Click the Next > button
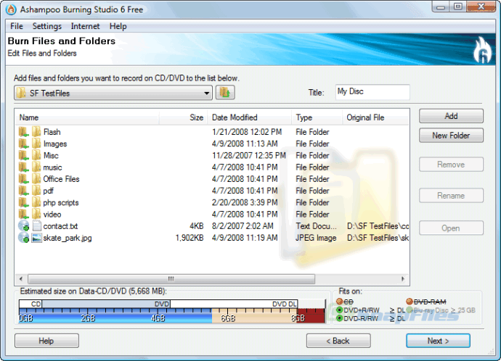Screen dimensions: 501x361 [438, 341]
